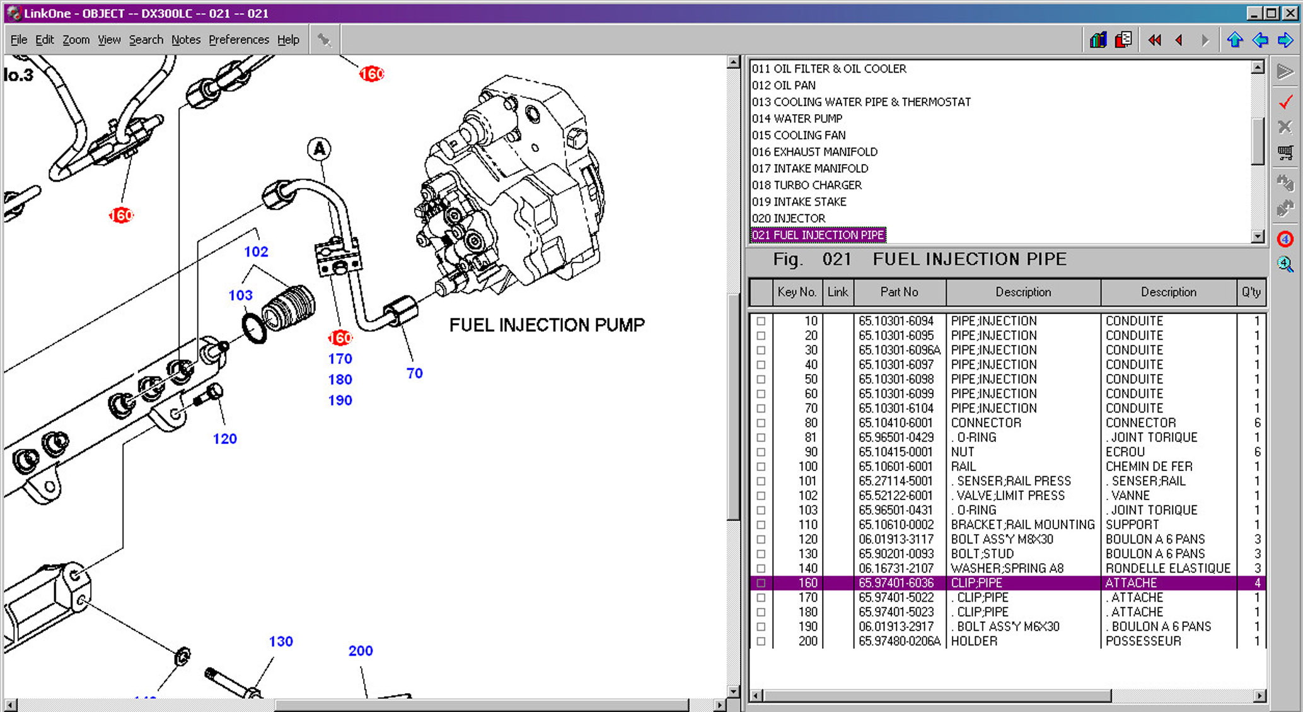This screenshot has width=1303, height=712.
Task: Open the bookshelf library icon
Action: 1098,40
